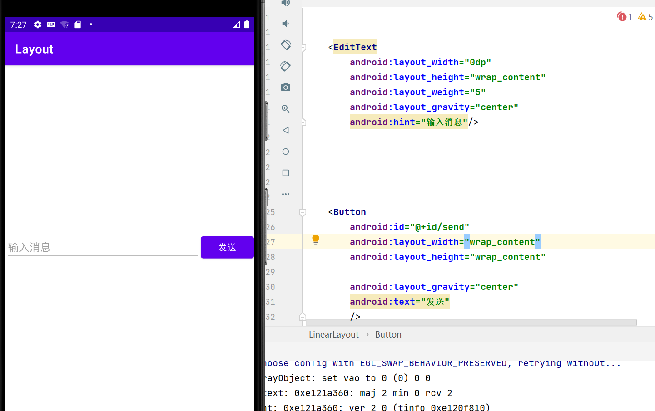Click the android:layout_width="0dp" line
This screenshot has width=655, height=411.
(421, 62)
